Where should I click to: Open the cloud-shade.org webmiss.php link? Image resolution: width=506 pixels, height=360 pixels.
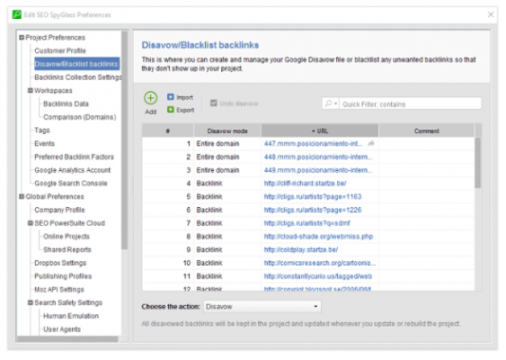tap(318, 236)
